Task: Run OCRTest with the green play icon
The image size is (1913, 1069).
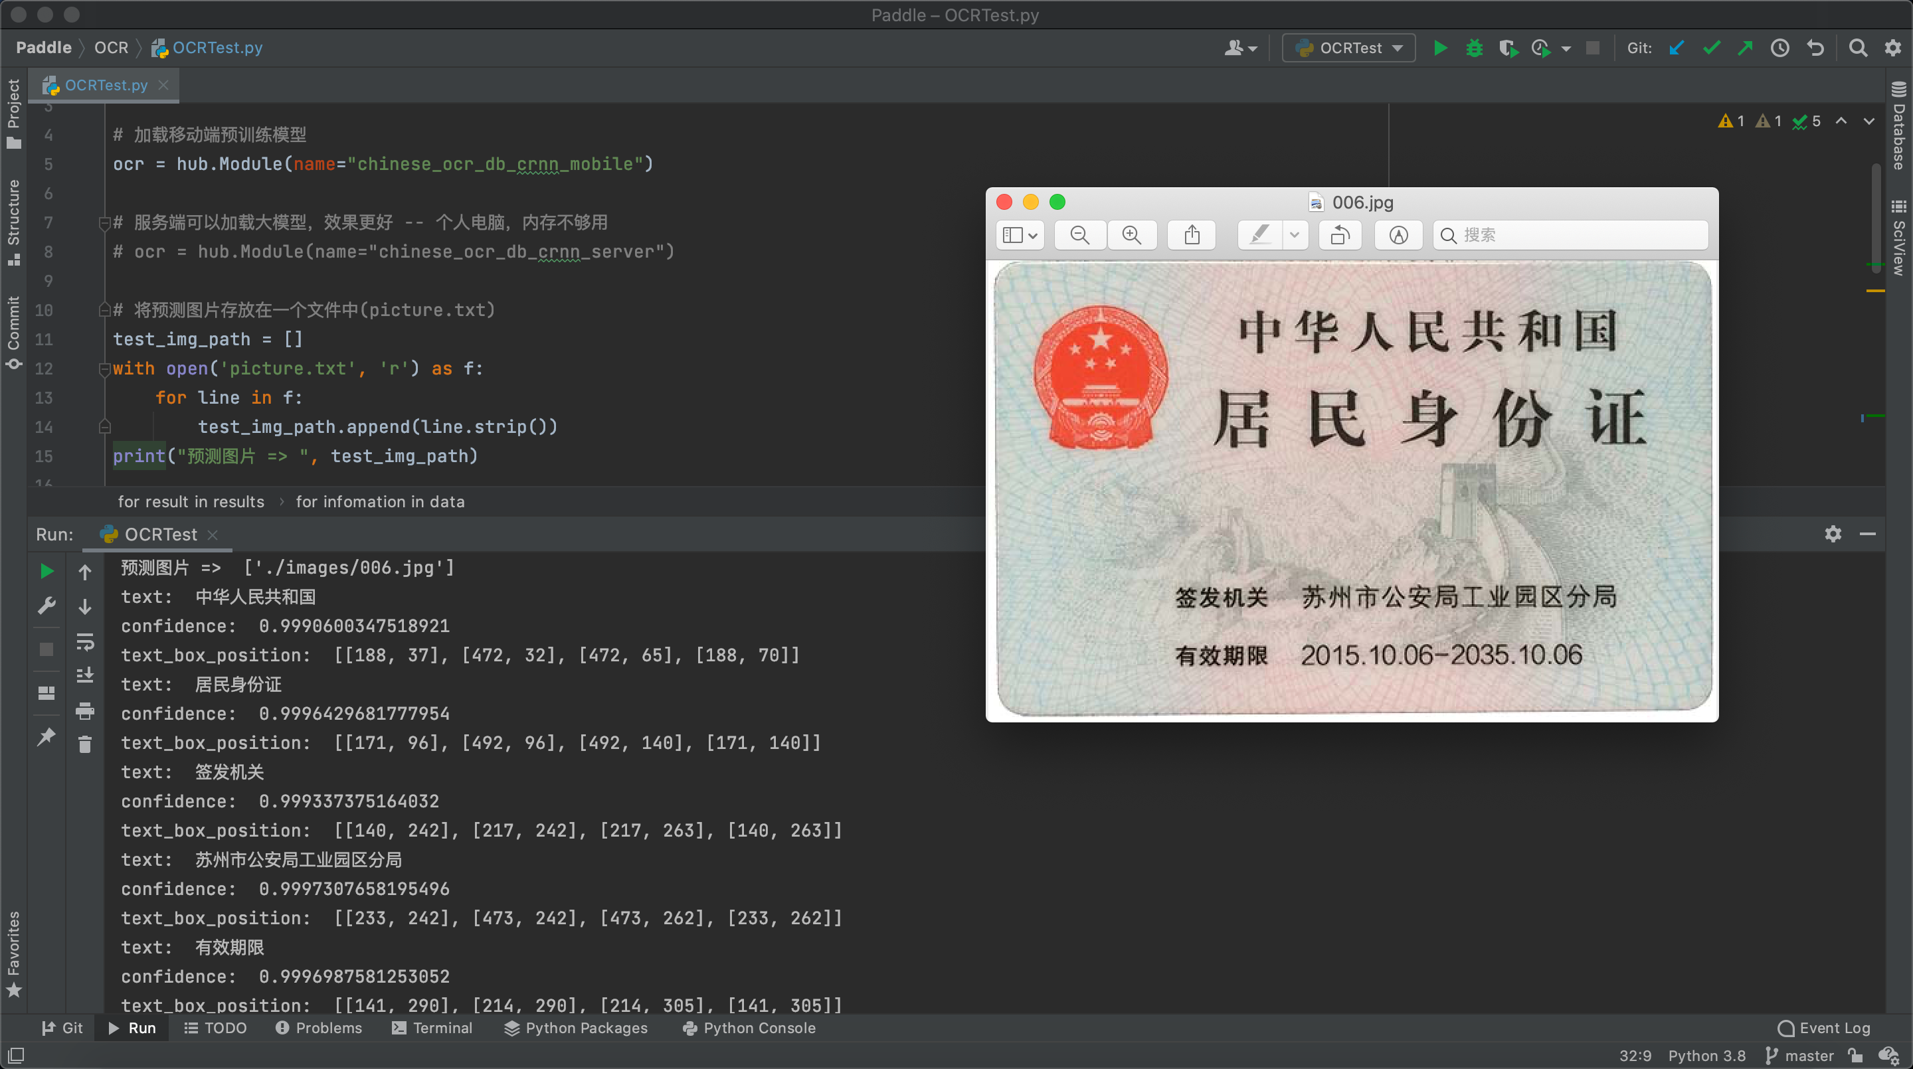Action: coord(1440,48)
